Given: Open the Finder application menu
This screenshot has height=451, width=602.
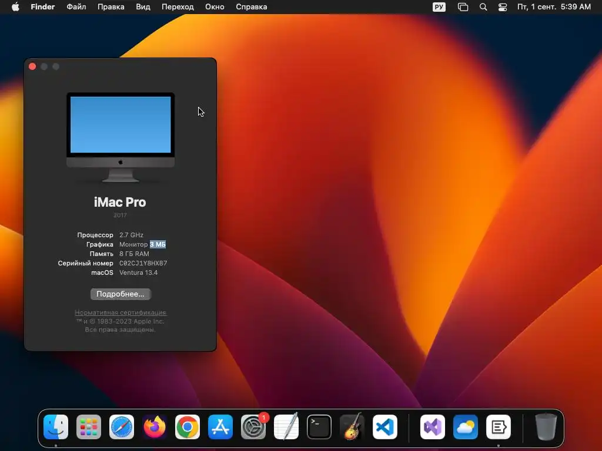Looking at the screenshot, I should coord(42,7).
